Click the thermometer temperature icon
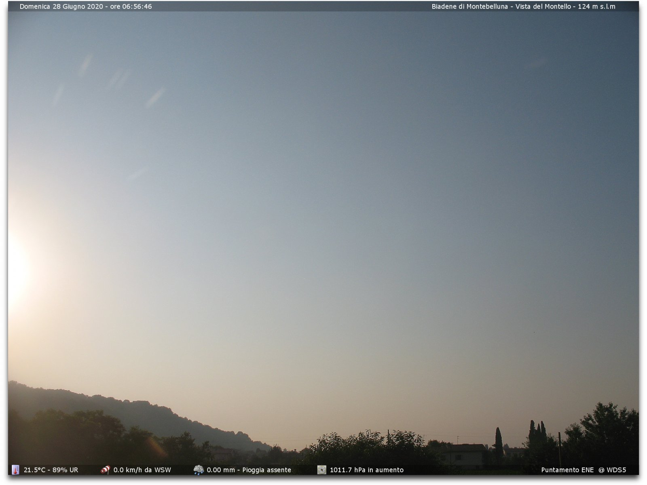This screenshot has width=647, height=485. 15,470
